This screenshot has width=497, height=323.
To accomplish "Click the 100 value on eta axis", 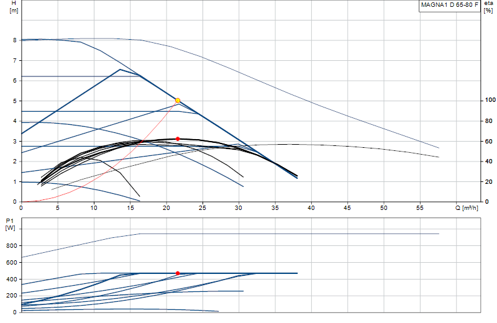I will coord(490,100).
